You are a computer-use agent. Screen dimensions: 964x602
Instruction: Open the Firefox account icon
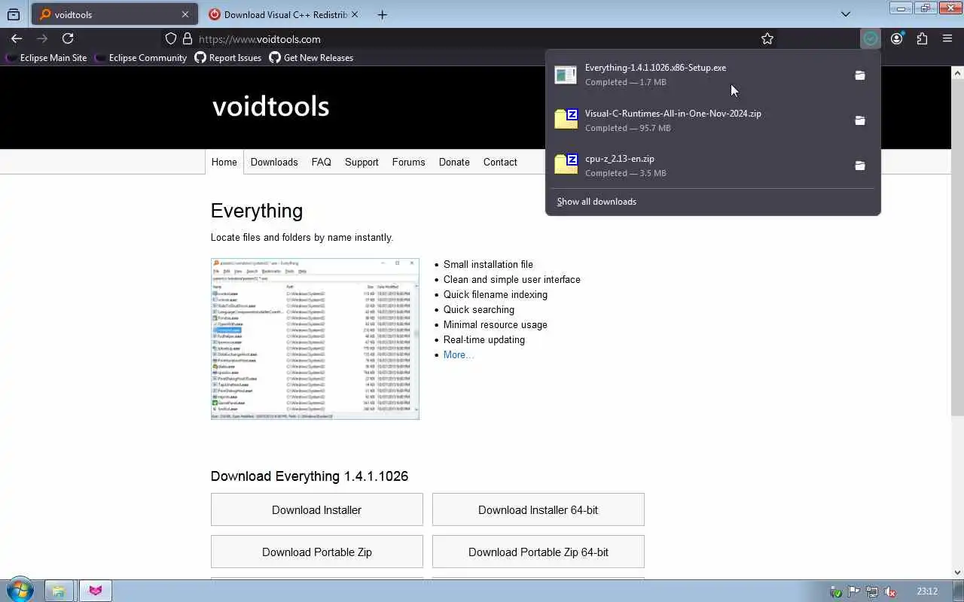point(896,39)
